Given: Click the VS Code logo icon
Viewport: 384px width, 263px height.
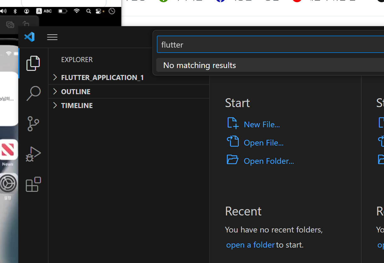Looking at the screenshot, I should [x=29, y=37].
